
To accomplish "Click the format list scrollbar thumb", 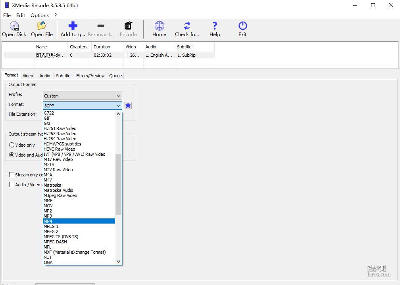I will coord(118,185).
